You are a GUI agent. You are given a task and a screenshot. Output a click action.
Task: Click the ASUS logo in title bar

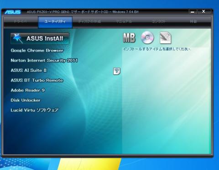click(13, 12)
